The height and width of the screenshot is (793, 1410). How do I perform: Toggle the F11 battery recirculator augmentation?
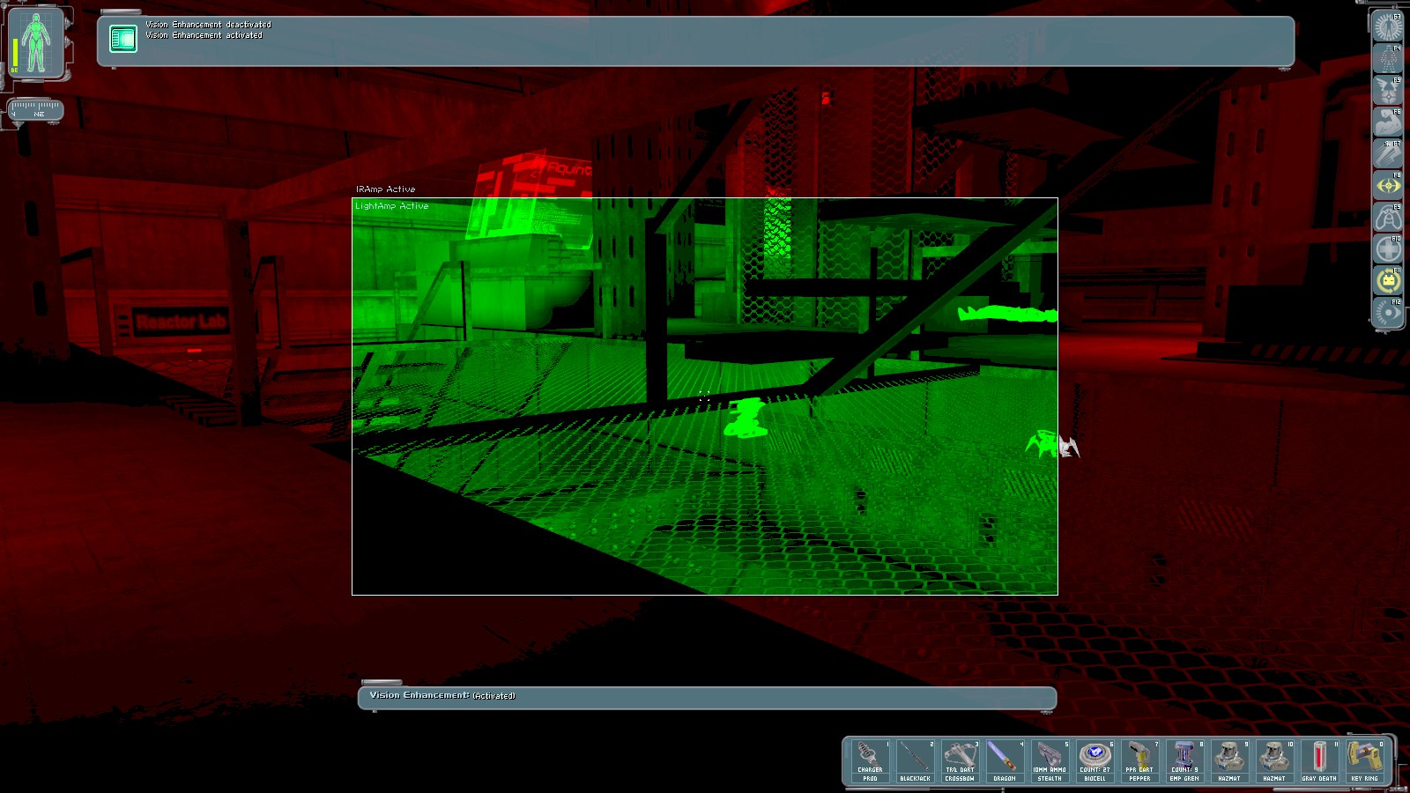(1388, 281)
